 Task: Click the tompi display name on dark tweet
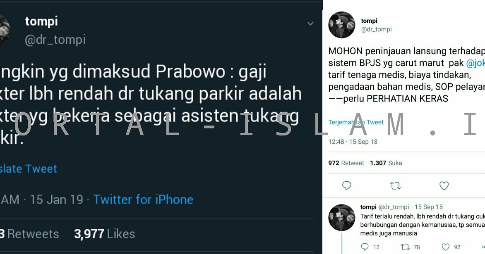coord(41,21)
